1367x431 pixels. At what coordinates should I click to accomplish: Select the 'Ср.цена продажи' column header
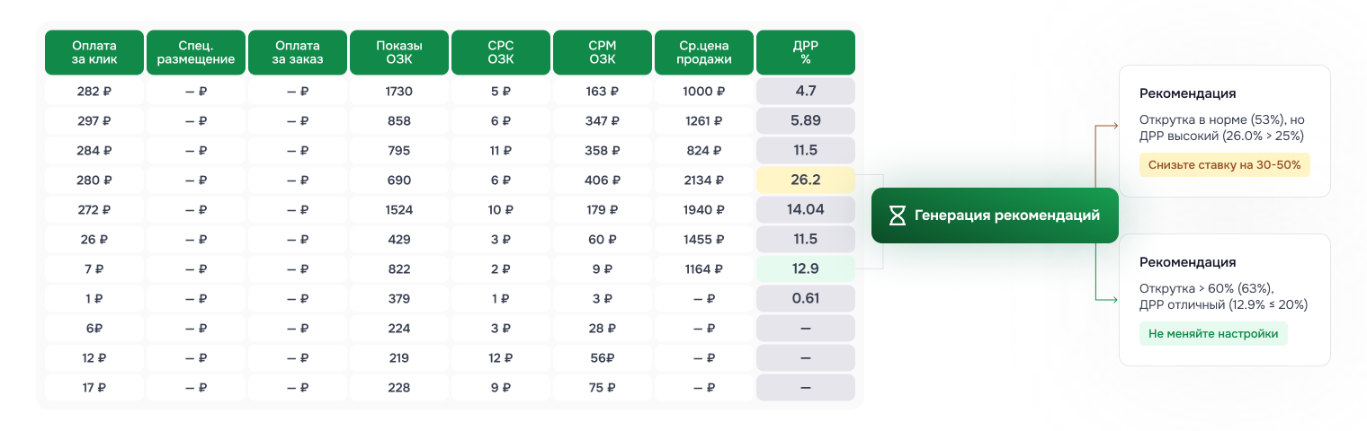704,53
